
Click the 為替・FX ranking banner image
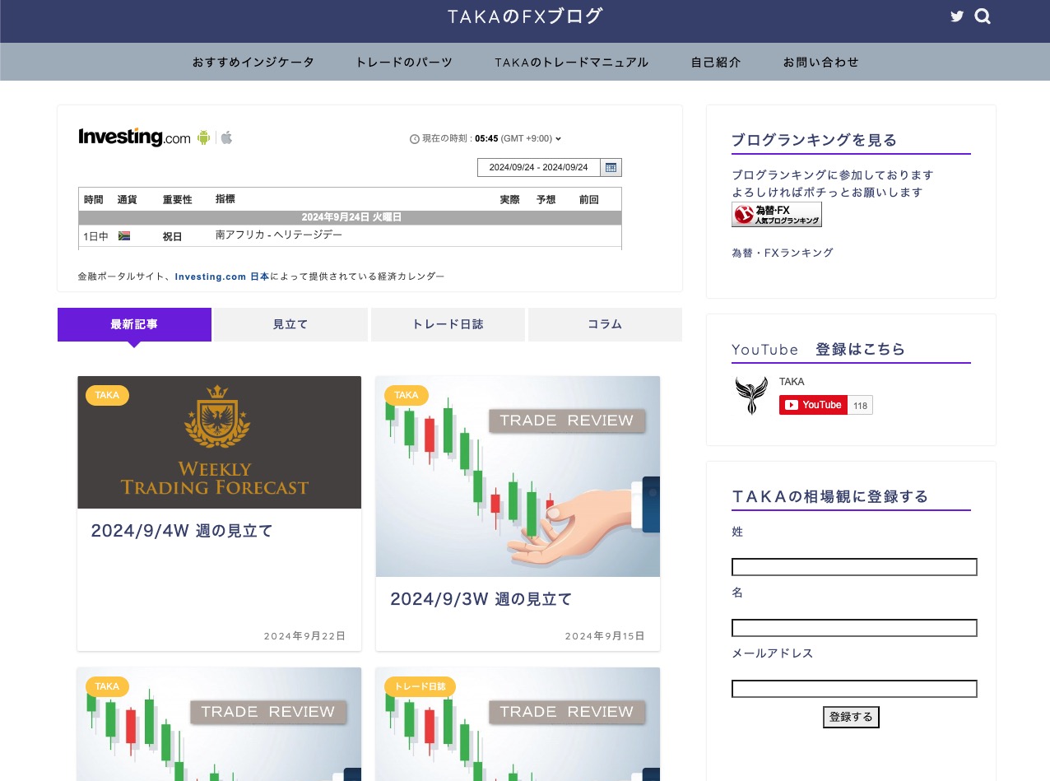[x=776, y=215]
